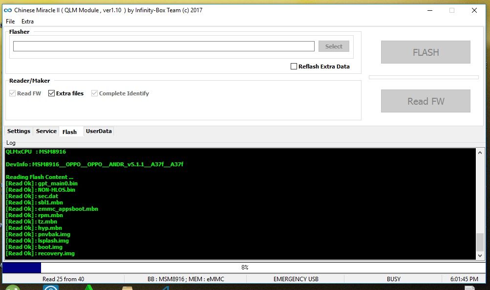Click the 'BB : MSM8916 ; MEM : eMMC' status entry
Image resolution: width=490 pixels, height=290 pixels.
[x=186, y=279]
